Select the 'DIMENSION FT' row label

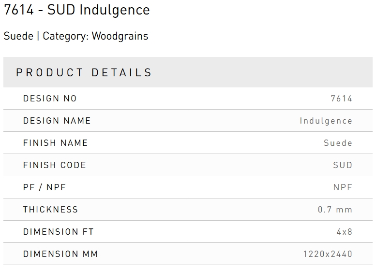click(x=58, y=232)
